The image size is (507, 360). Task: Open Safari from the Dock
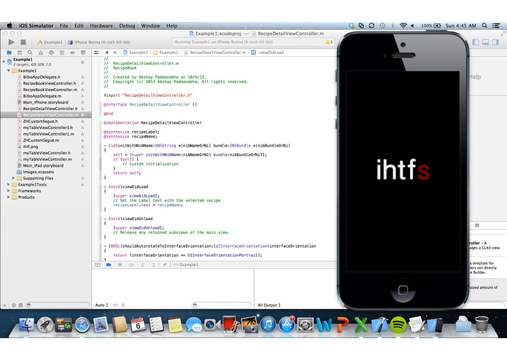point(82,324)
